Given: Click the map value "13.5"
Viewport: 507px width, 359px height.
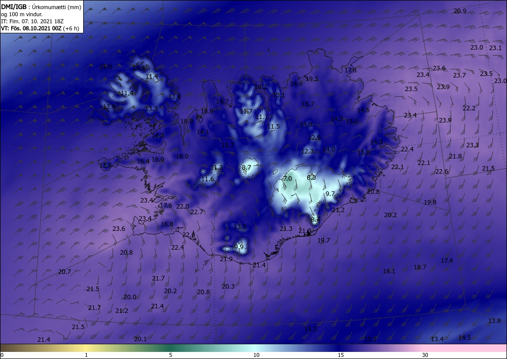Looking at the screenshot, I should coord(240,227).
